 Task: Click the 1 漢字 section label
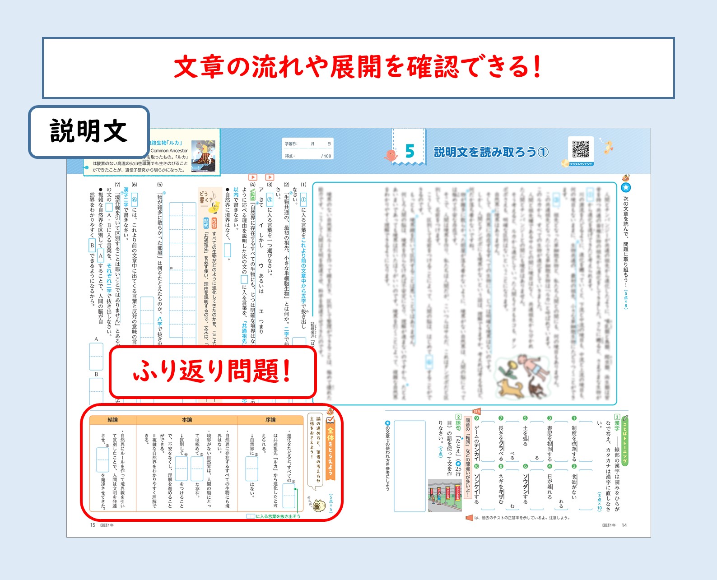(617, 422)
